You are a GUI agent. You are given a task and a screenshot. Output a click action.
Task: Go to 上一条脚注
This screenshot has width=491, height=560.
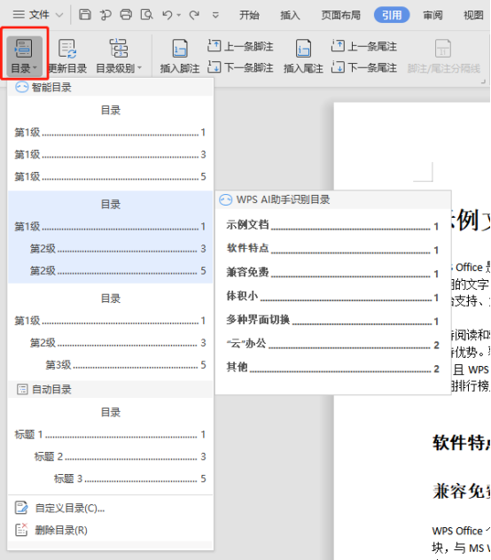(240, 46)
